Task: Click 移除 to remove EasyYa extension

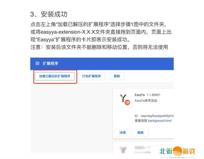Action: 141,132
